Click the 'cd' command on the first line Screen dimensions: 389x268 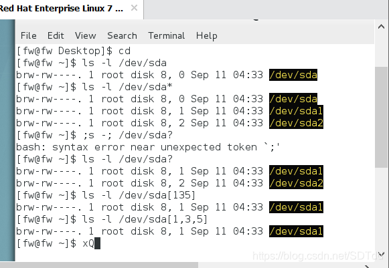point(125,51)
